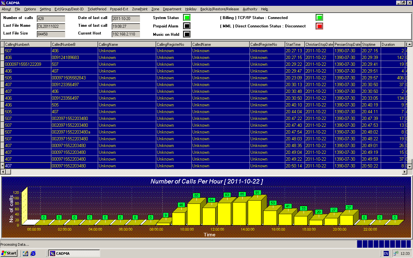Image resolution: width=413 pixels, height=258 pixels.
Task: Open the TicketPeriod menu
Action: 97,9
